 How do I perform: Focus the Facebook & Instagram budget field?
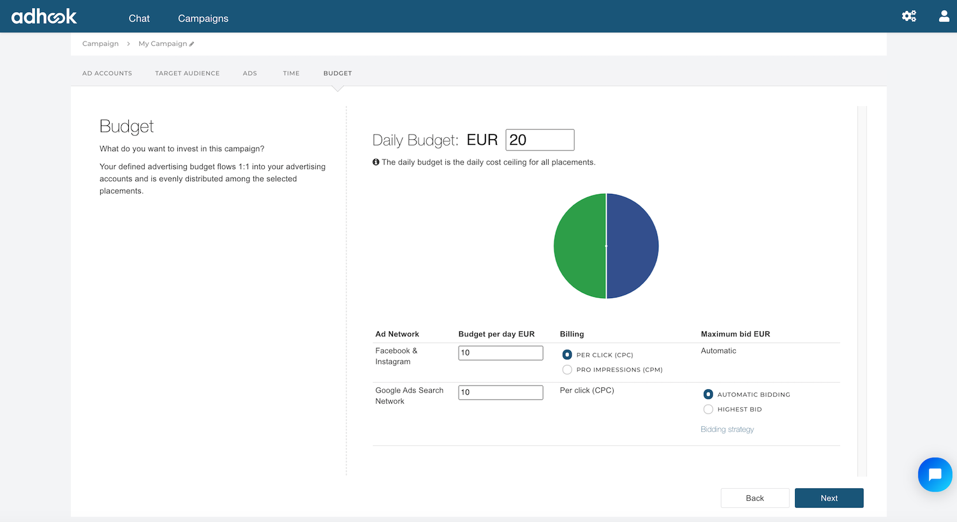pyautogui.click(x=501, y=353)
